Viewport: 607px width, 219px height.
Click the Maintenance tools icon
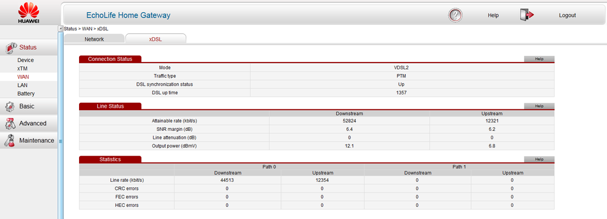click(10, 141)
